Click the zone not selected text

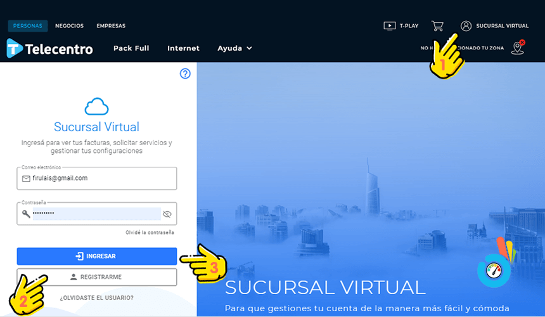coord(462,48)
